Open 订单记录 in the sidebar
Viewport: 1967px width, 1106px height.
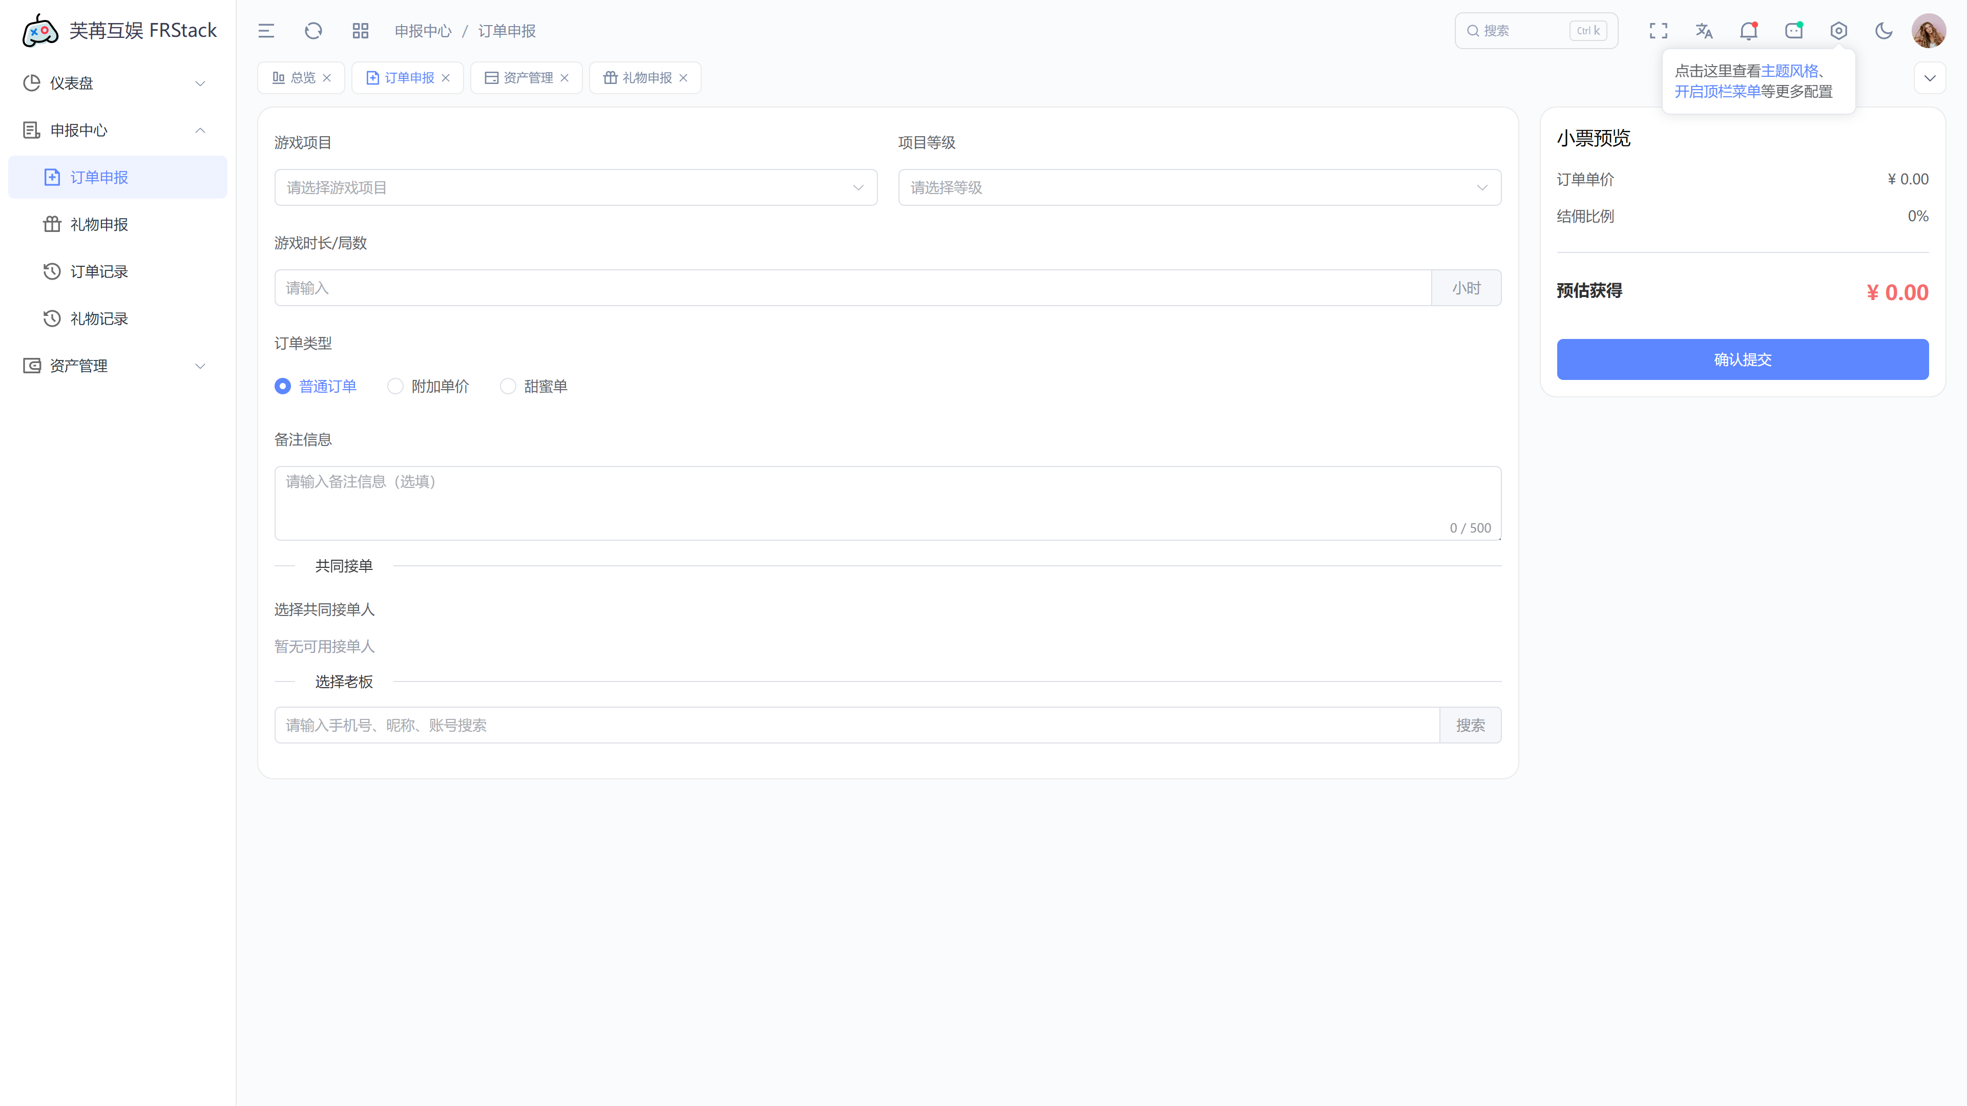pyautogui.click(x=99, y=272)
